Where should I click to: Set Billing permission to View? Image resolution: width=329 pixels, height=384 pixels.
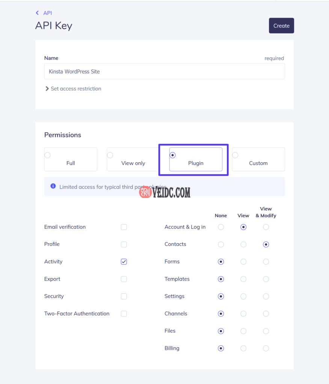pyautogui.click(x=243, y=348)
